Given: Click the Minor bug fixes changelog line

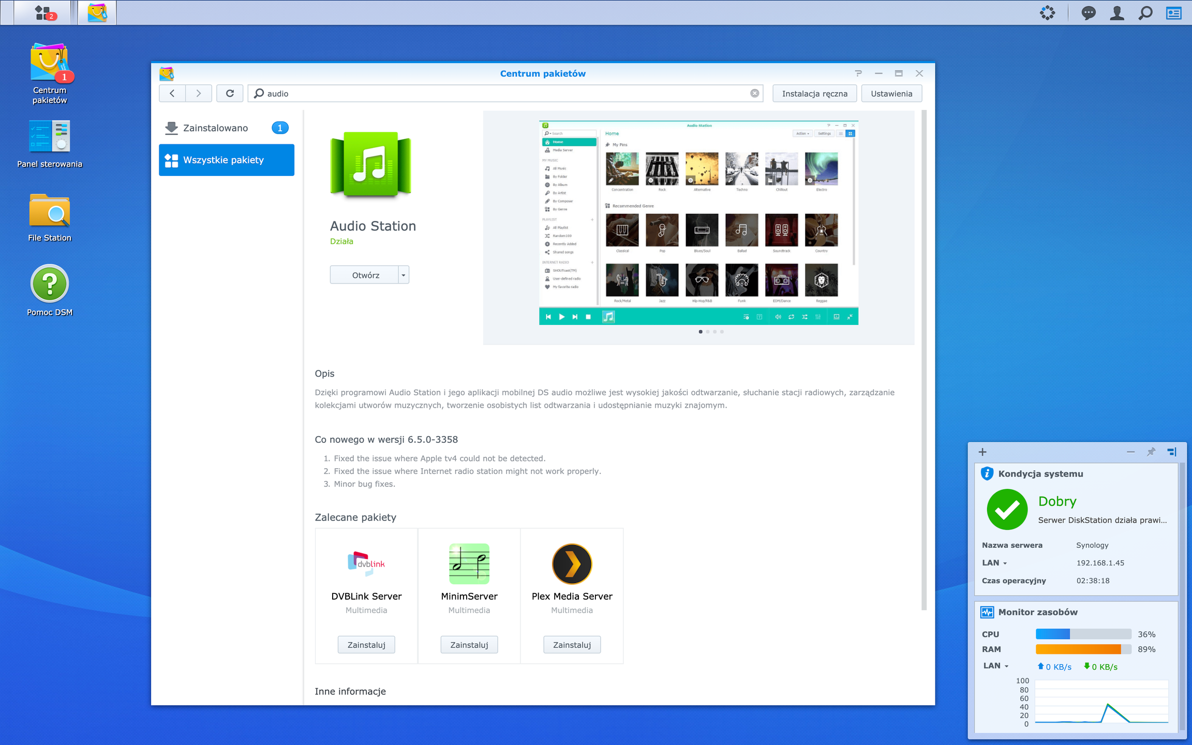Looking at the screenshot, I should coord(364,484).
